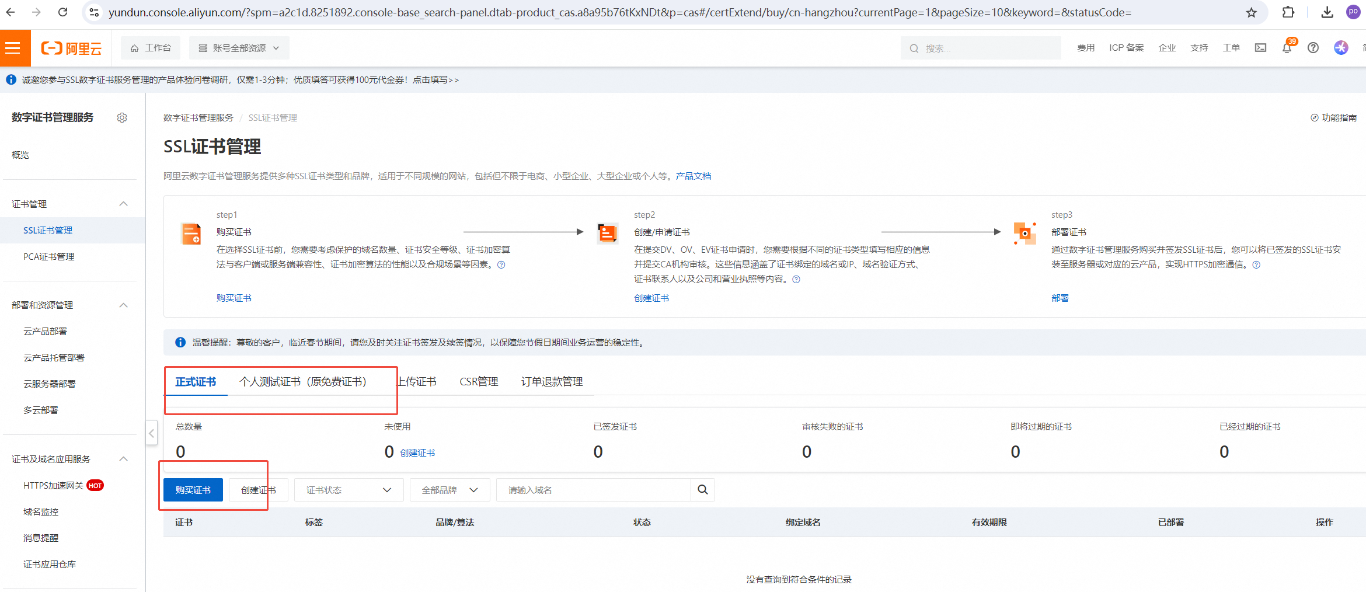
Task: Open browser downloads icon
Action: [1327, 12]
